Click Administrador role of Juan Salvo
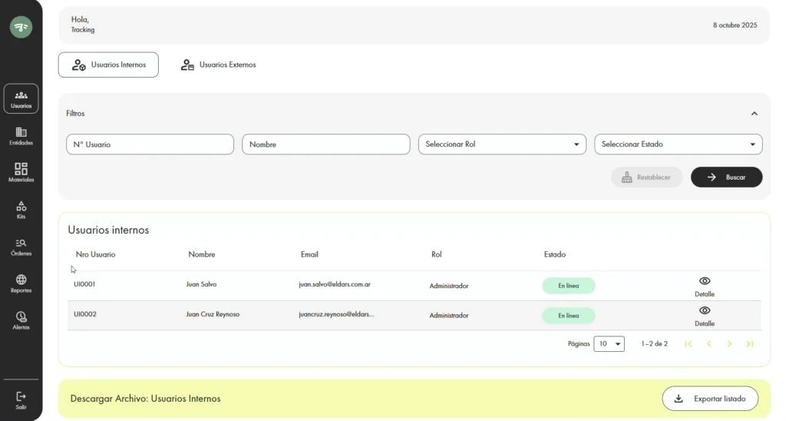The width and height of the screenshot is (786, 421). pos(448,286)
